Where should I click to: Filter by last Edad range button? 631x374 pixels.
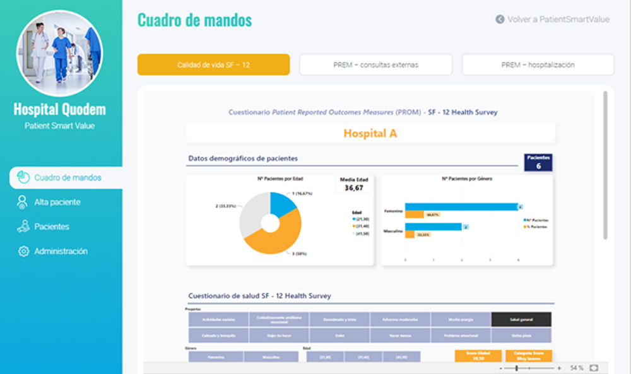[x=401, y=357]
